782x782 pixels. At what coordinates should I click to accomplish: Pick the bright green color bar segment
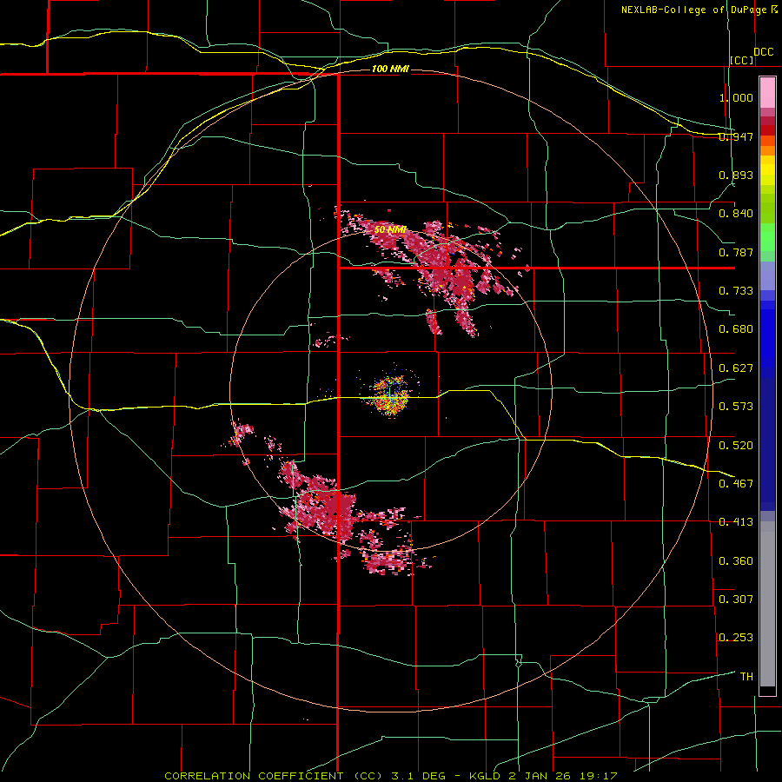pos(767,237)
